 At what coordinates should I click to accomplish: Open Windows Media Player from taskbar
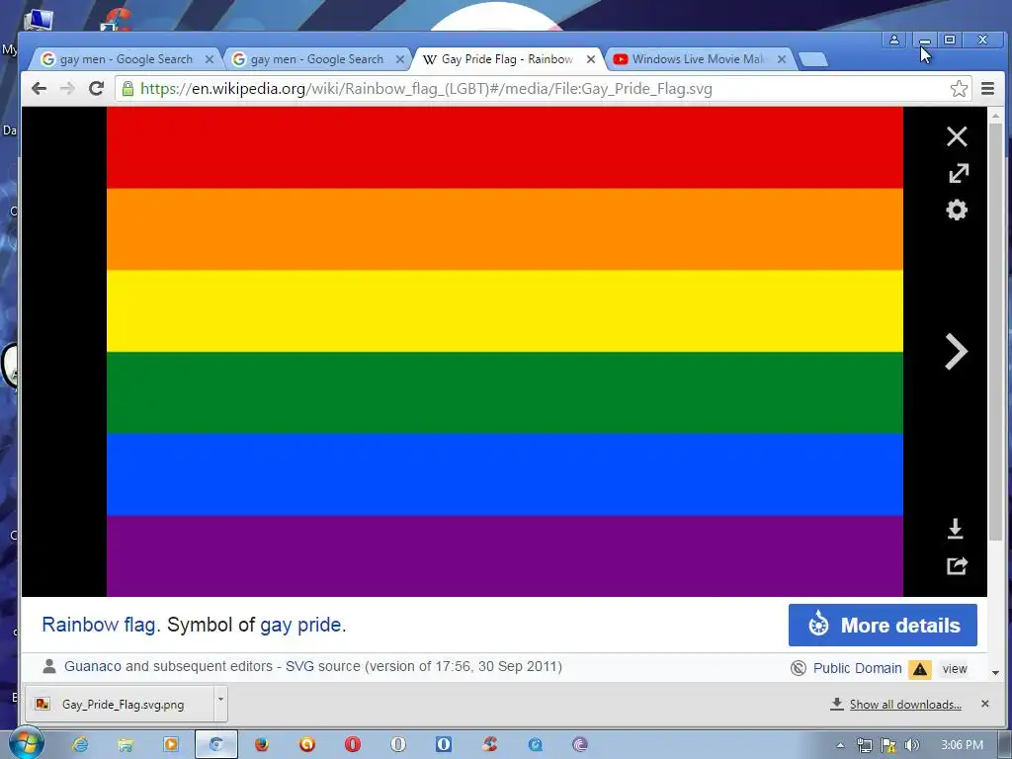pyautogui.click(x=171, y=745)
